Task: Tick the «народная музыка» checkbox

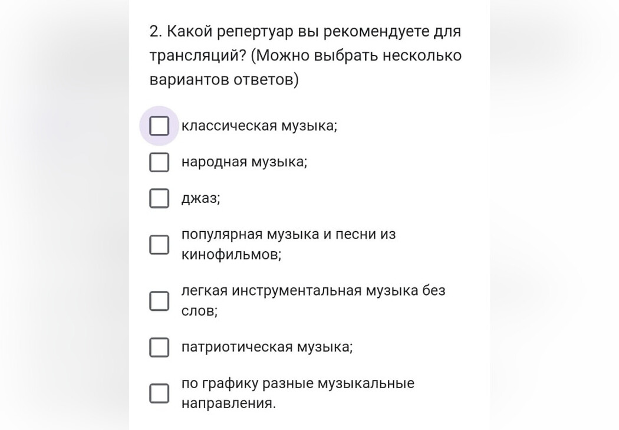Action: [x=159, y=162]
